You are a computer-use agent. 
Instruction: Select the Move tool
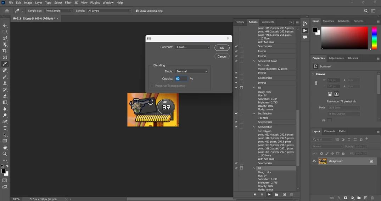5,25
